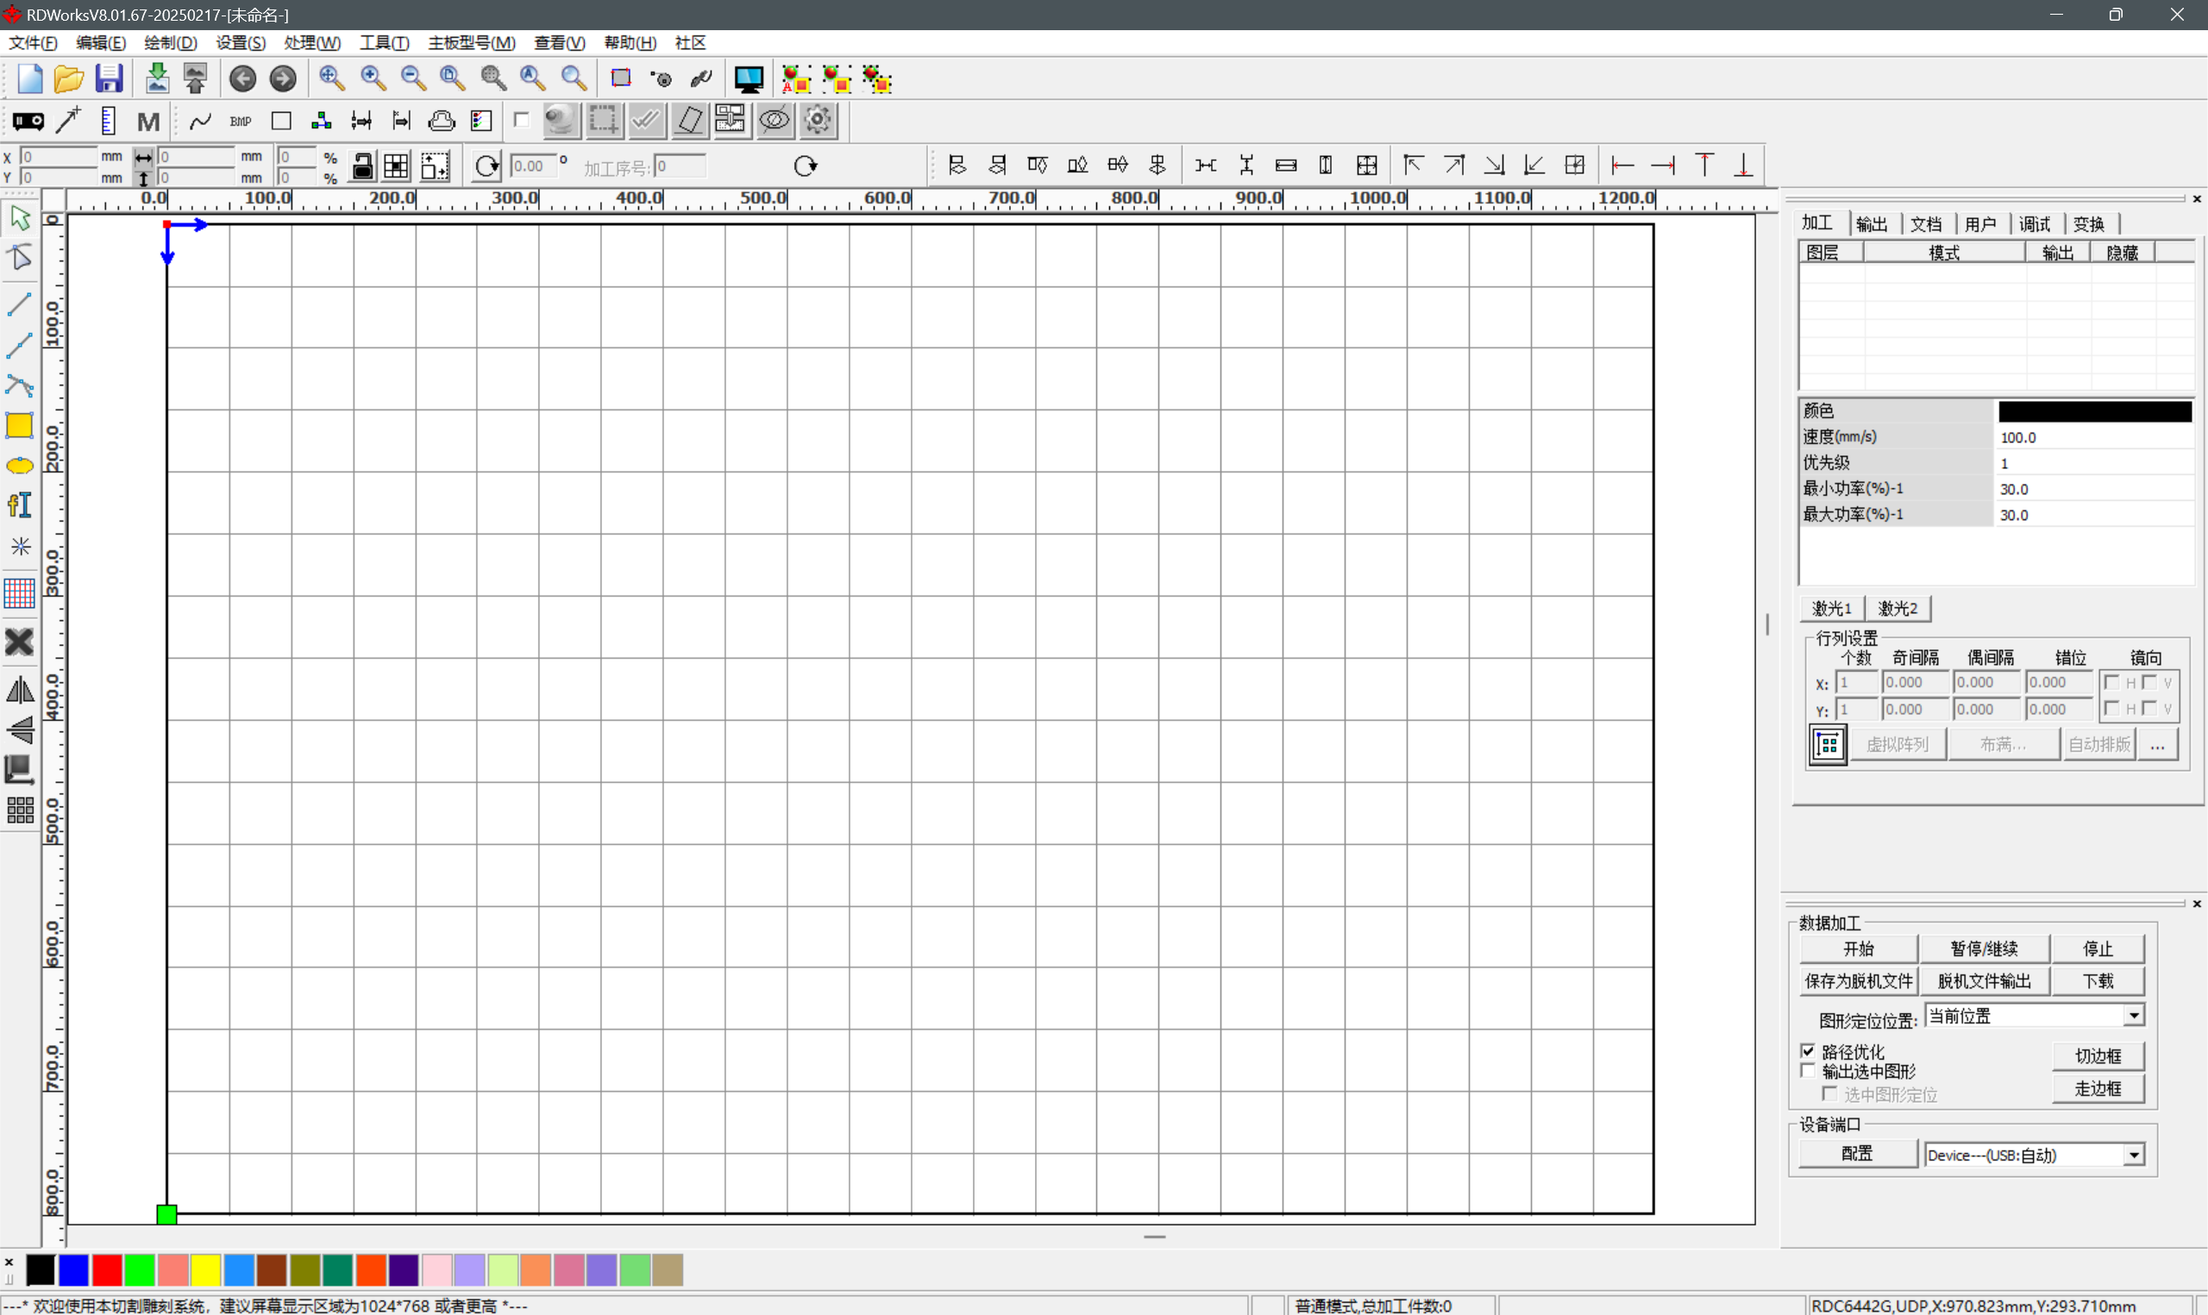The width and height of the screenshot is (2208, 1315).
Task: Click the horizontal mirror icon
Action: (20, 691)
